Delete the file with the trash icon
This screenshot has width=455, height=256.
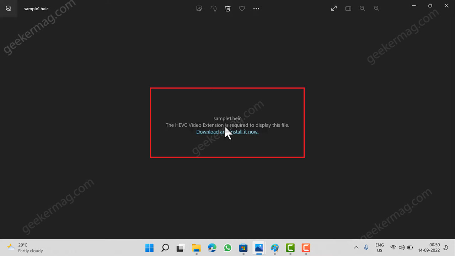[x=228, y=9]
